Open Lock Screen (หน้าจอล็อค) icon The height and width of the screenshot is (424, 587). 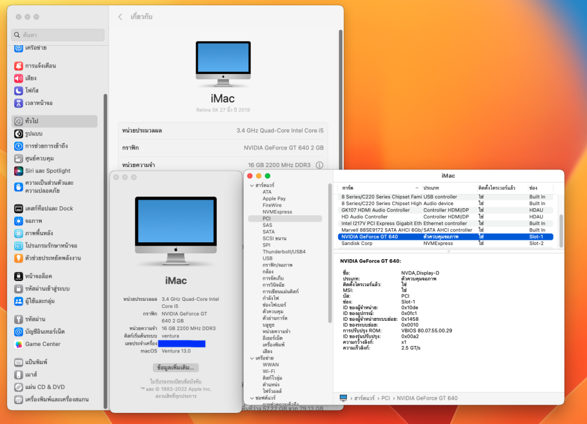[x=18, y=276]
